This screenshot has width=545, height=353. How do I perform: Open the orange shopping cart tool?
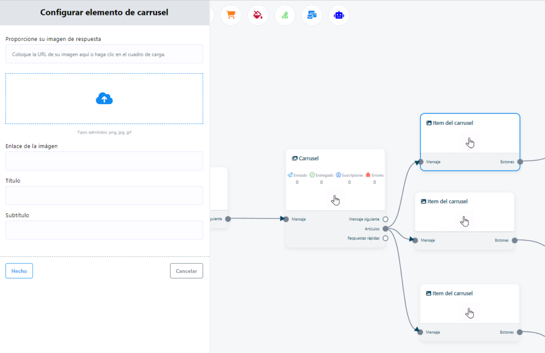coord(231,15)
